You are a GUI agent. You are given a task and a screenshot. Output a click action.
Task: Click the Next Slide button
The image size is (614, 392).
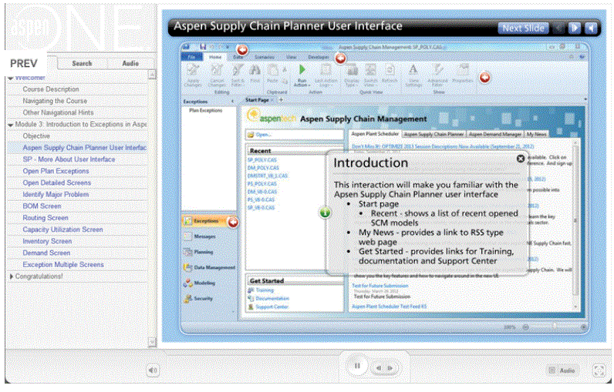[523, 28]
